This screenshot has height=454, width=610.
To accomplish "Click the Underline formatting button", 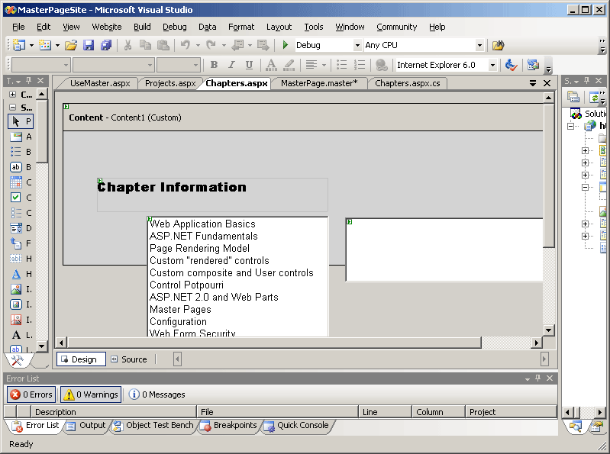I will pos(250,66).
